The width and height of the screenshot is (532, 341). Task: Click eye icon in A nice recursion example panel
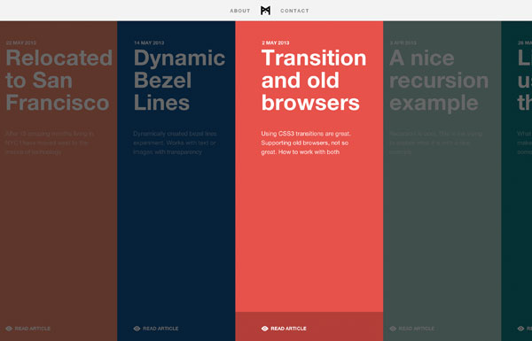coord(393,329)
